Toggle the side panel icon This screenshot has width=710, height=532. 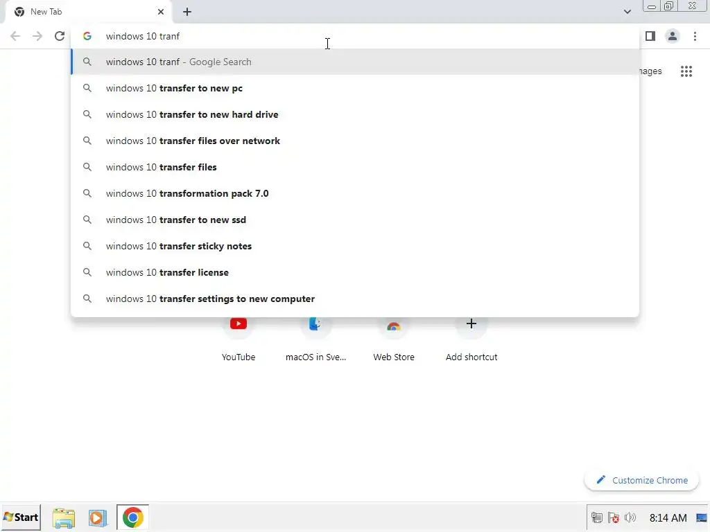[x=650, y=36]
